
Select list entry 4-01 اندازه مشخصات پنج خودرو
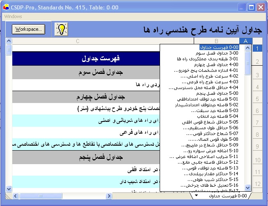pos(206,71)
